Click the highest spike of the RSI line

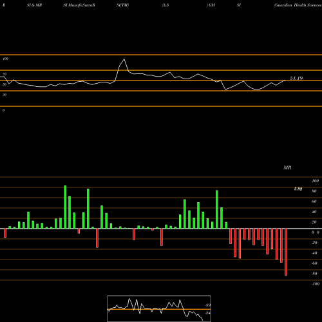[x=124, y=59]
